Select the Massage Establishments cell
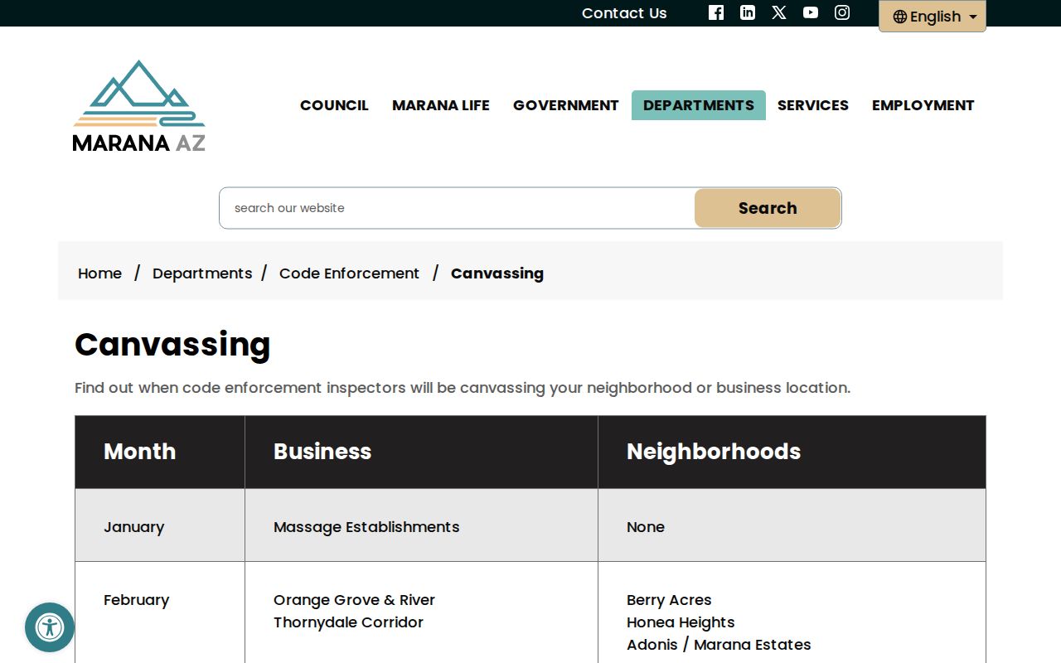The width and height of the screenshot is (1061, 663). click(421, 525)
